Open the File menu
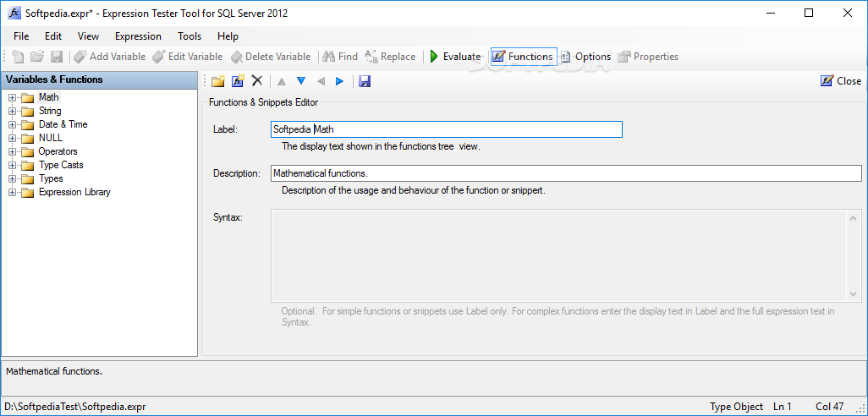 (21, 36)
